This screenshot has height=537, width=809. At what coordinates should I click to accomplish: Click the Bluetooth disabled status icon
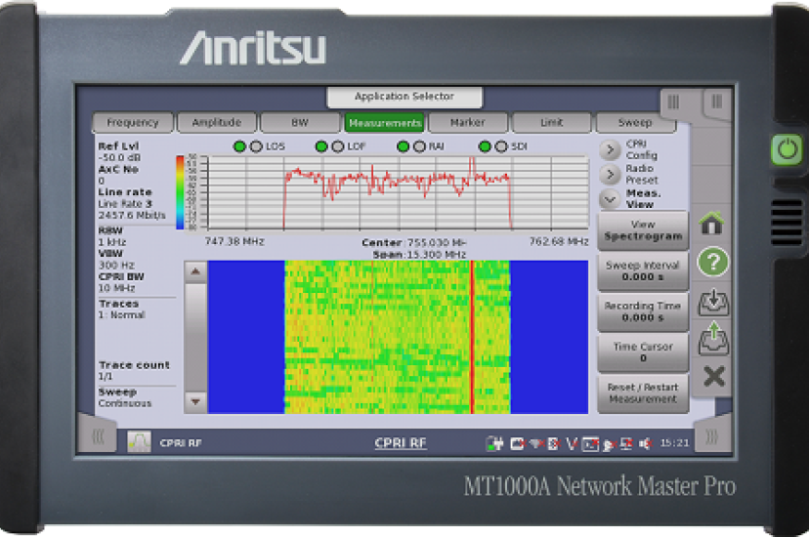554,443
